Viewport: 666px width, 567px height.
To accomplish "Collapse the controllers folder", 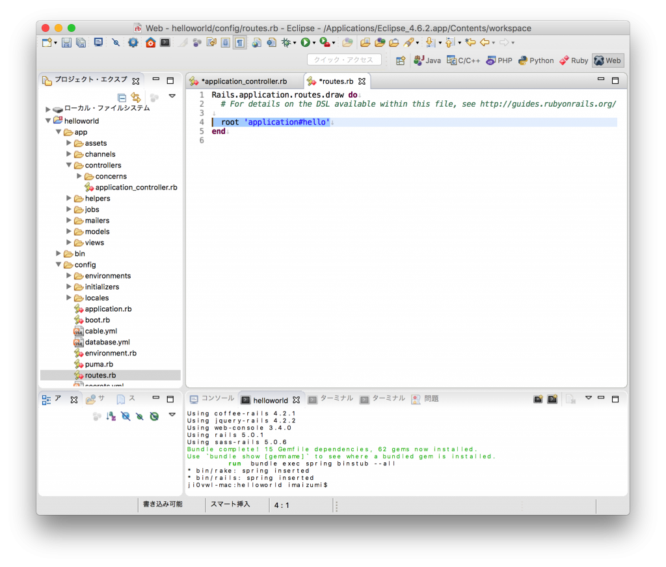I will pos(69,165).
